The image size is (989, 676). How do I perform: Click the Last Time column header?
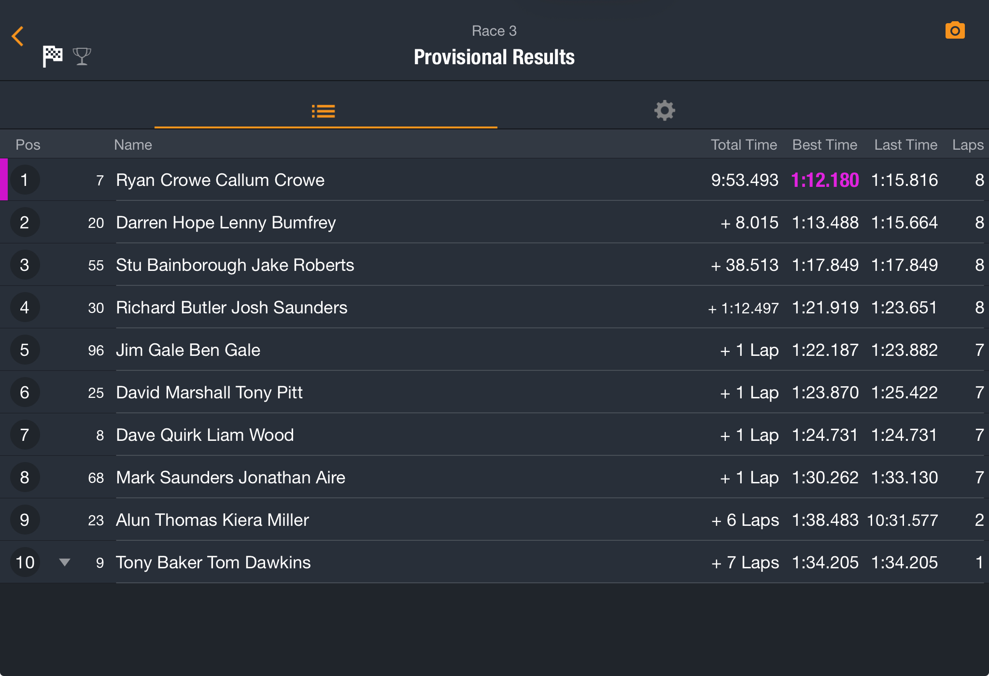tap(905, 145)
